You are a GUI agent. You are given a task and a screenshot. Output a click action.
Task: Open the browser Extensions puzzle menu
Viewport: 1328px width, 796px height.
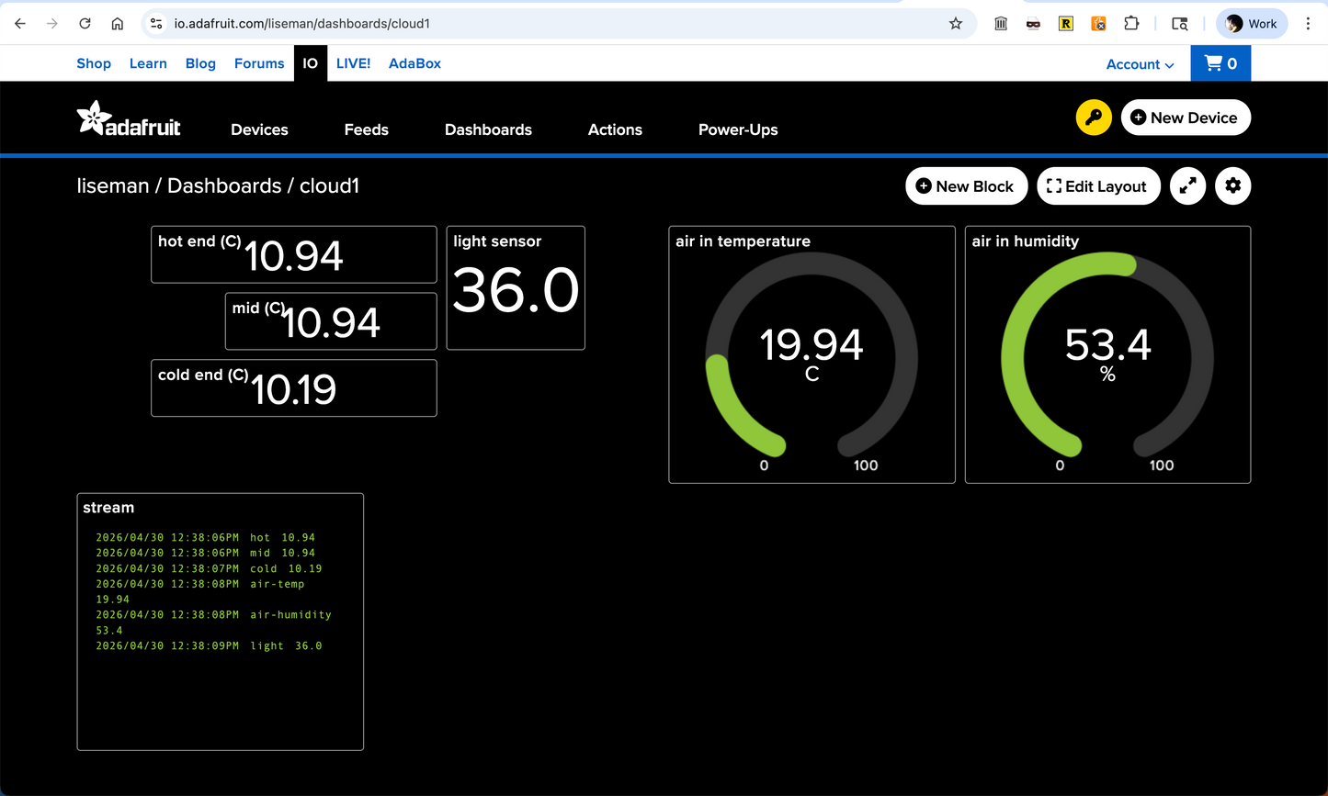click(1131, 24)
